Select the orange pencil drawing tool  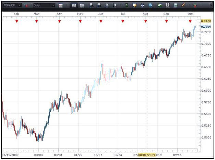(183, 5)
